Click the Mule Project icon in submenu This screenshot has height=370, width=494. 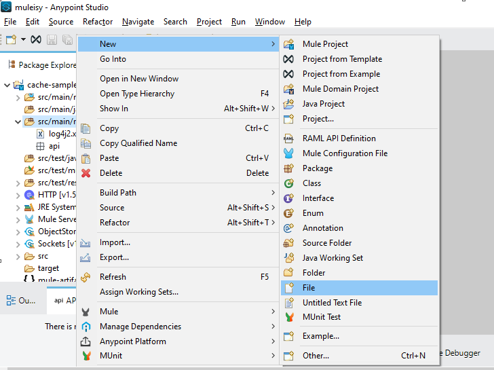288,44
